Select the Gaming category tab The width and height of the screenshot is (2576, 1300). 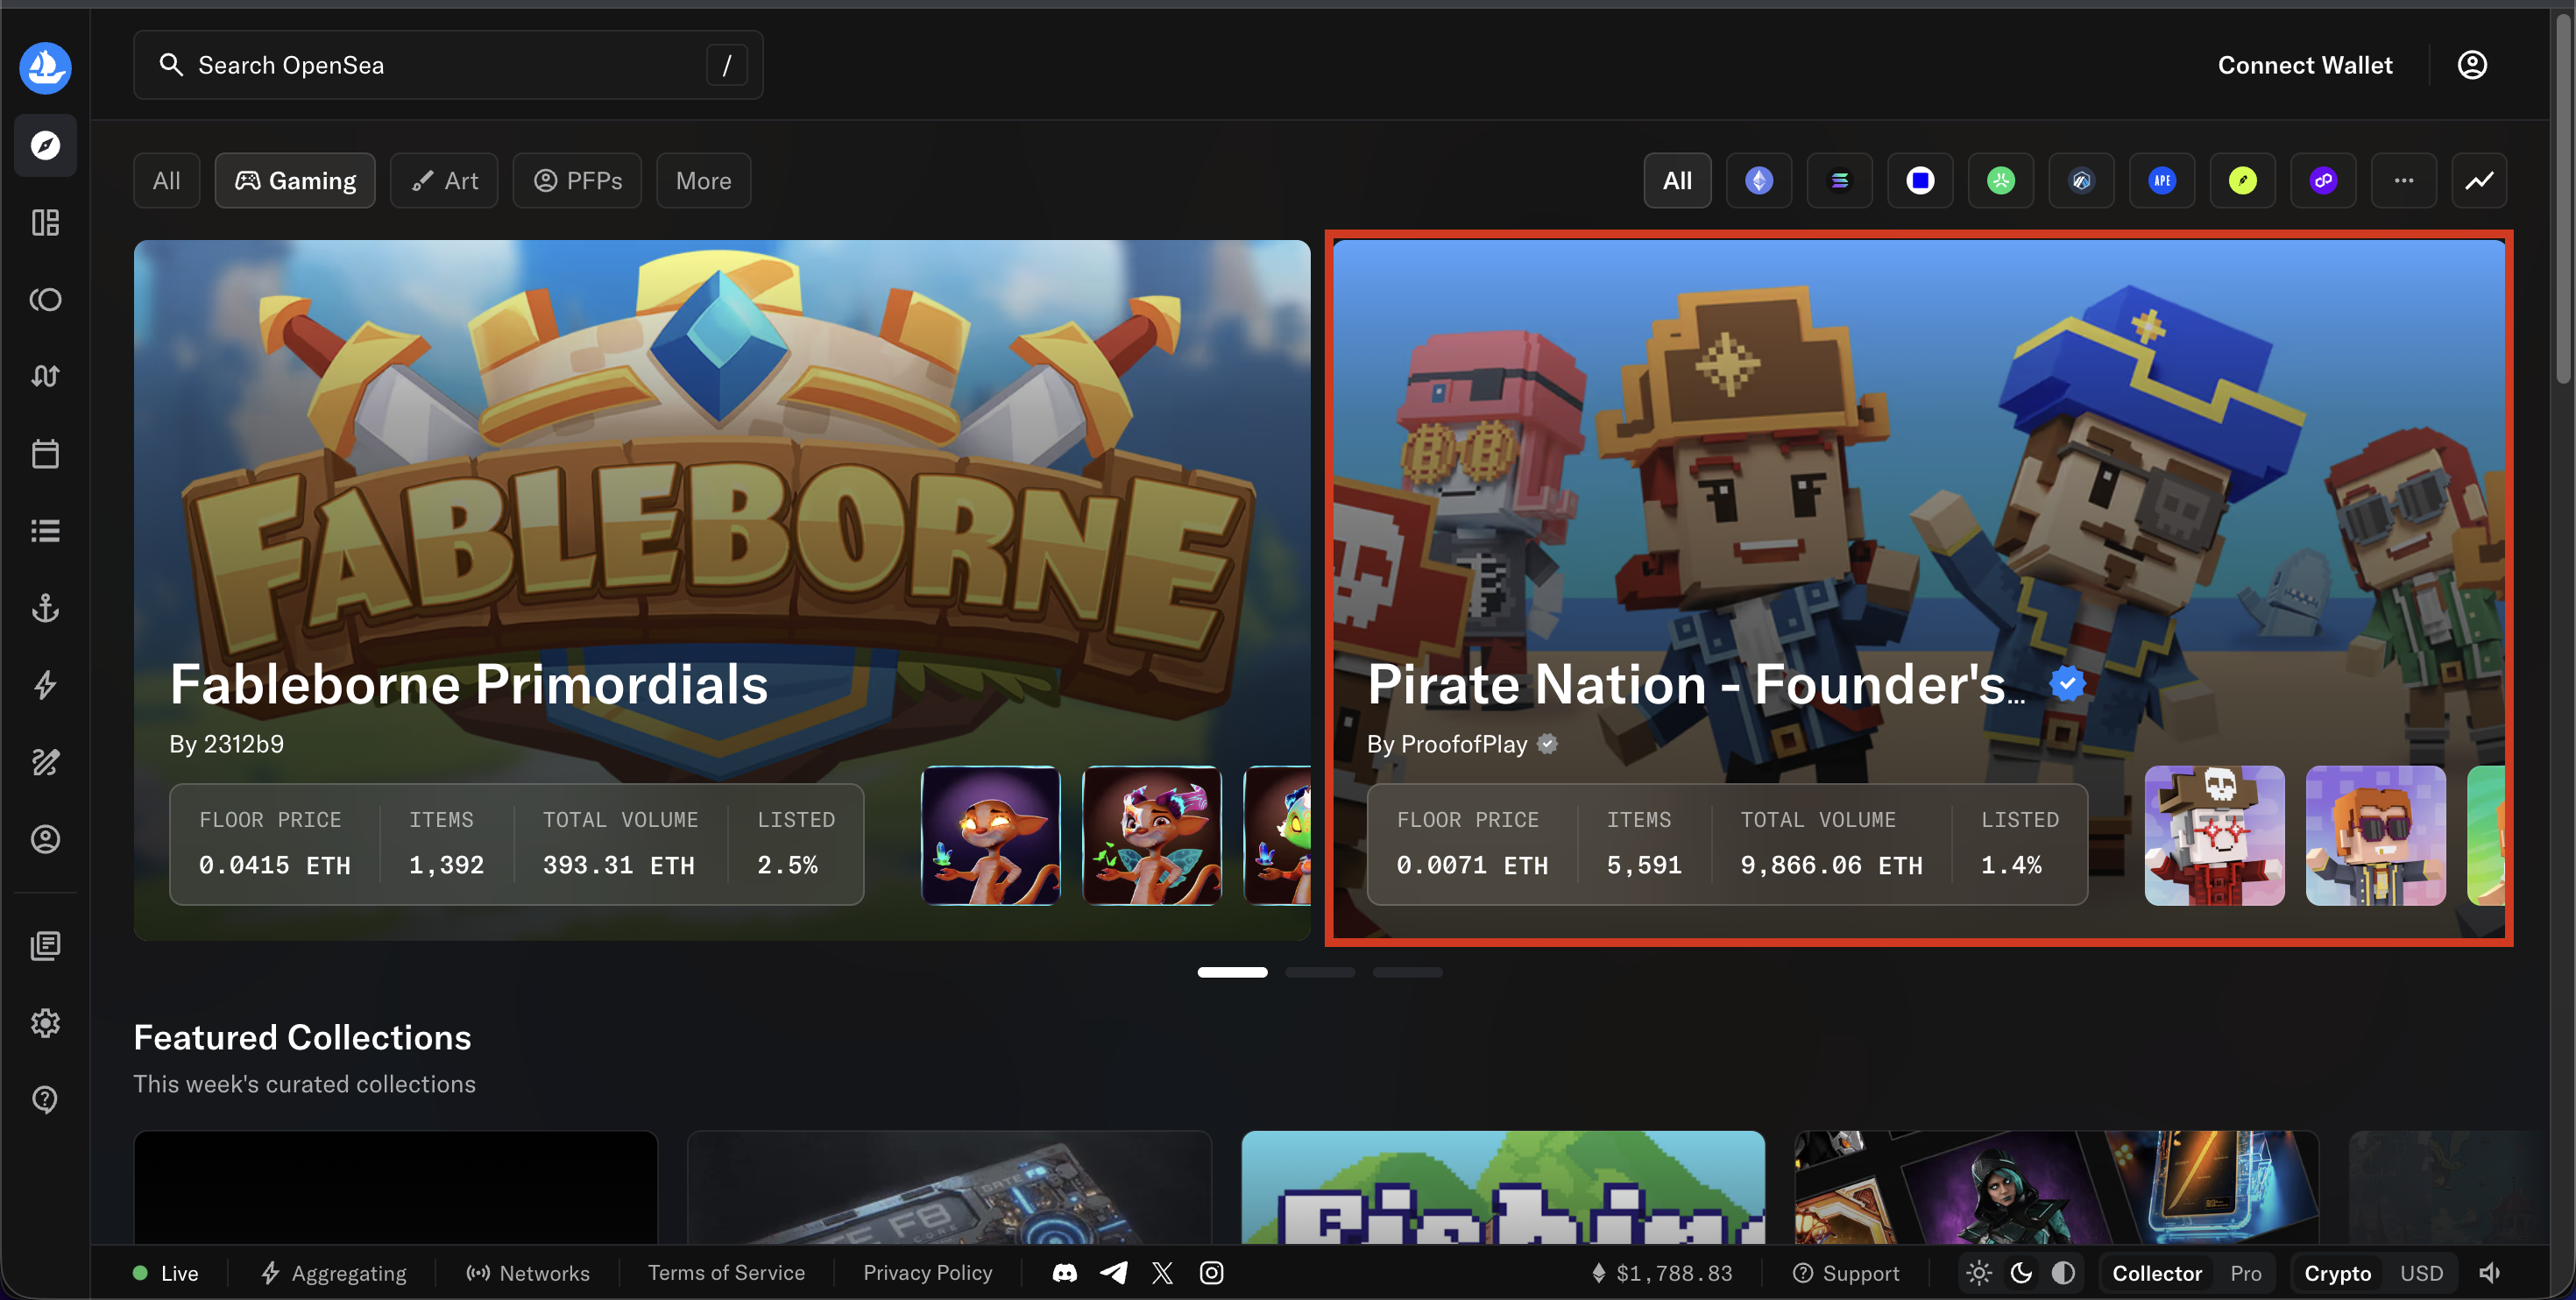click(295, 181)
